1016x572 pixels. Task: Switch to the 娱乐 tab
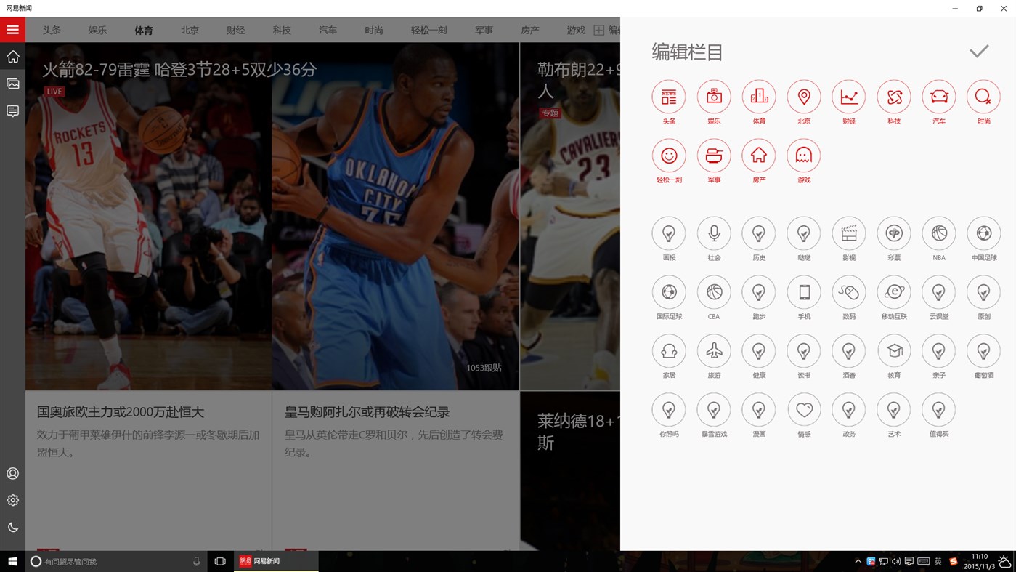point(97,29)
